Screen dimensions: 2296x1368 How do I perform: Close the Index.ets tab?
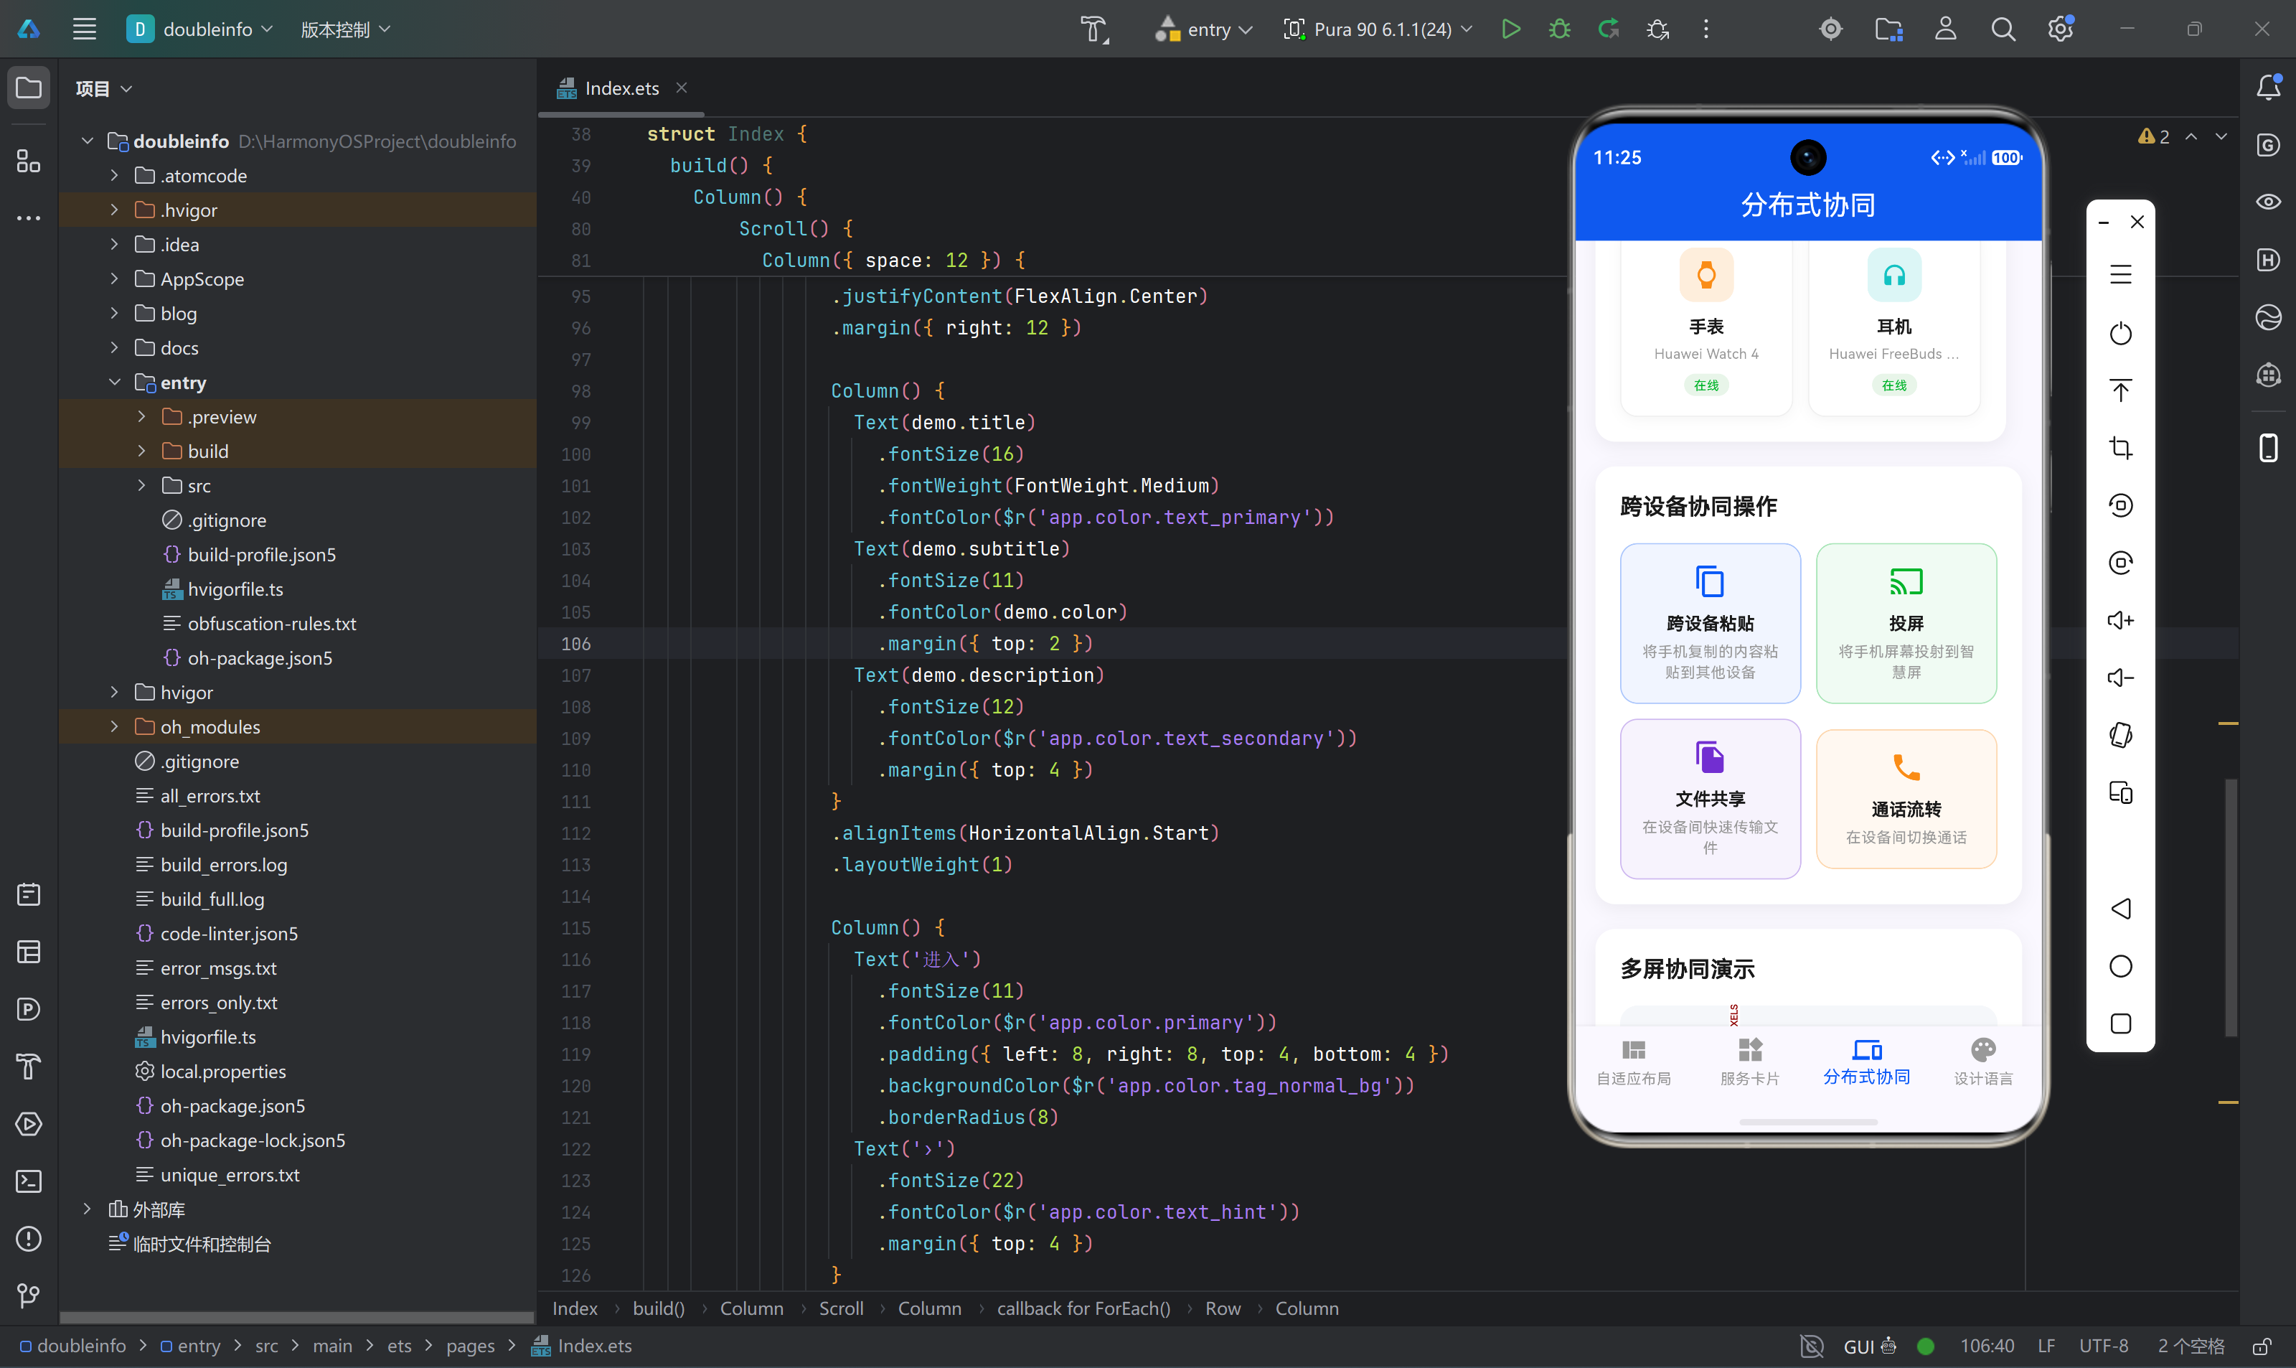click(x=682, y=88)
